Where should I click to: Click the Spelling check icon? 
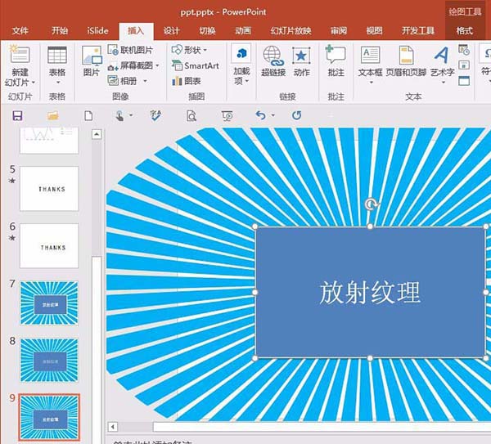click(x=155, y=116)
